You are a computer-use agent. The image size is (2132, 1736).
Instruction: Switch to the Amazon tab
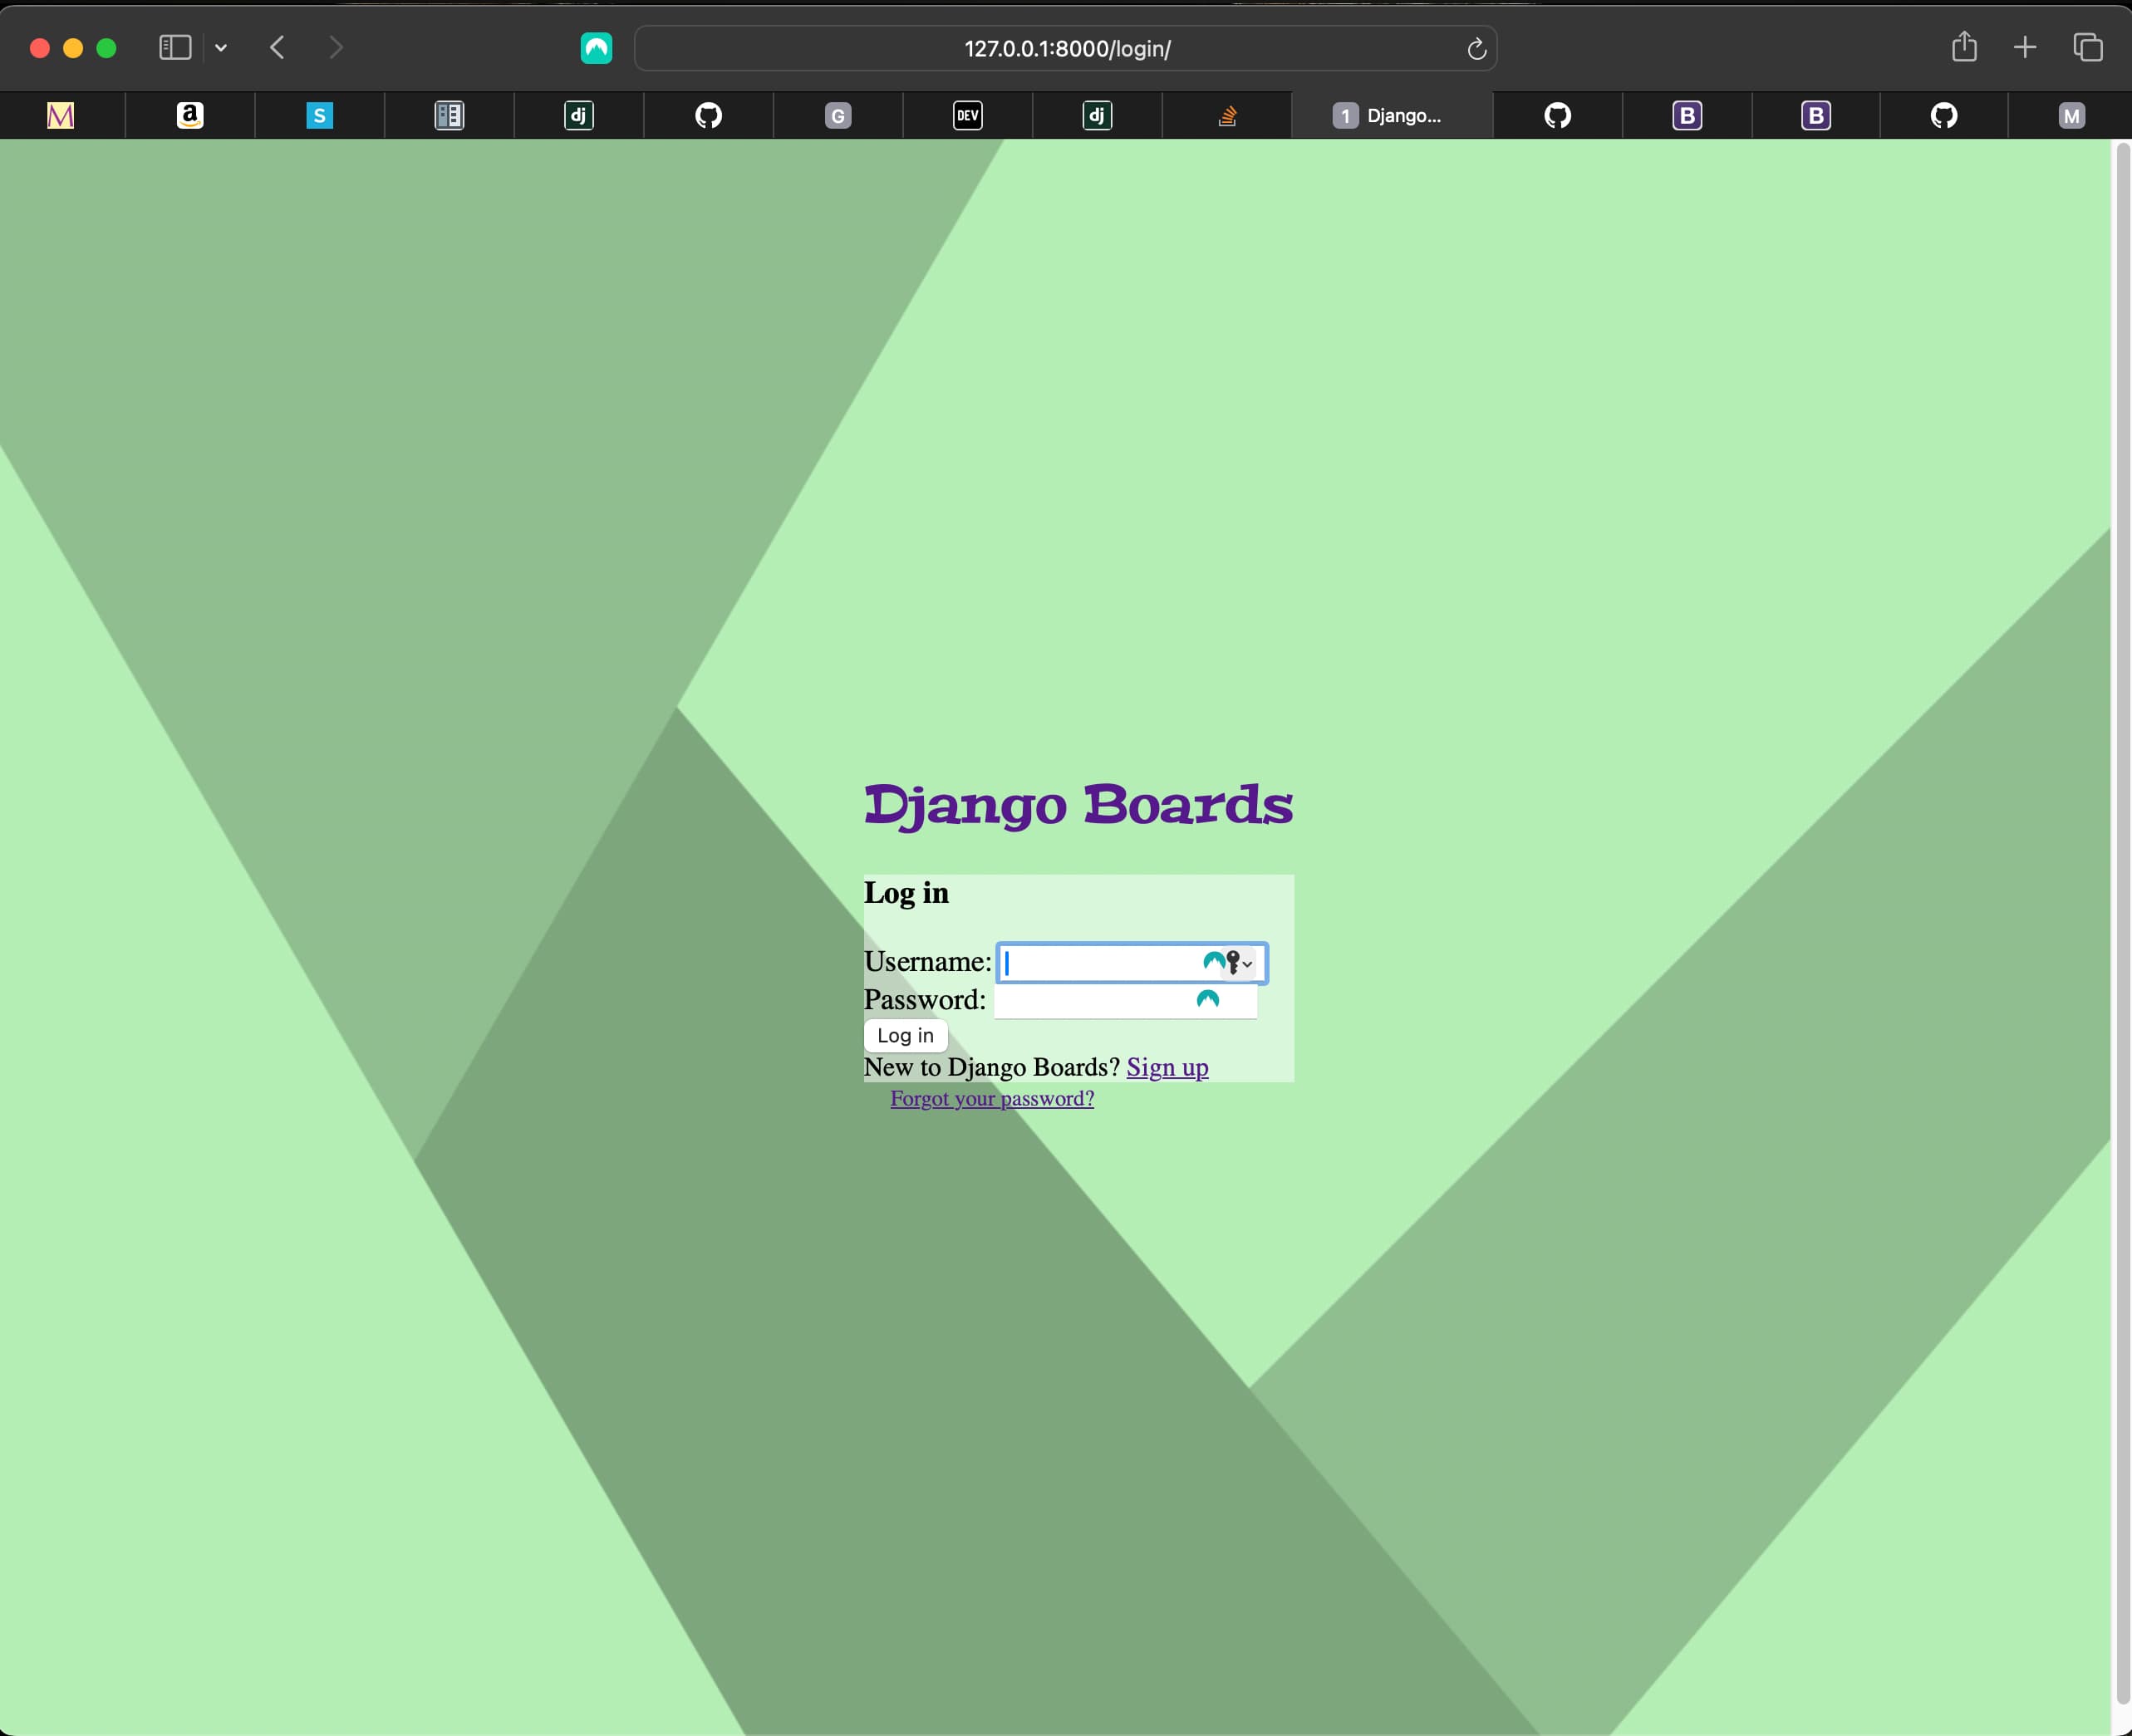pos(190,116)
